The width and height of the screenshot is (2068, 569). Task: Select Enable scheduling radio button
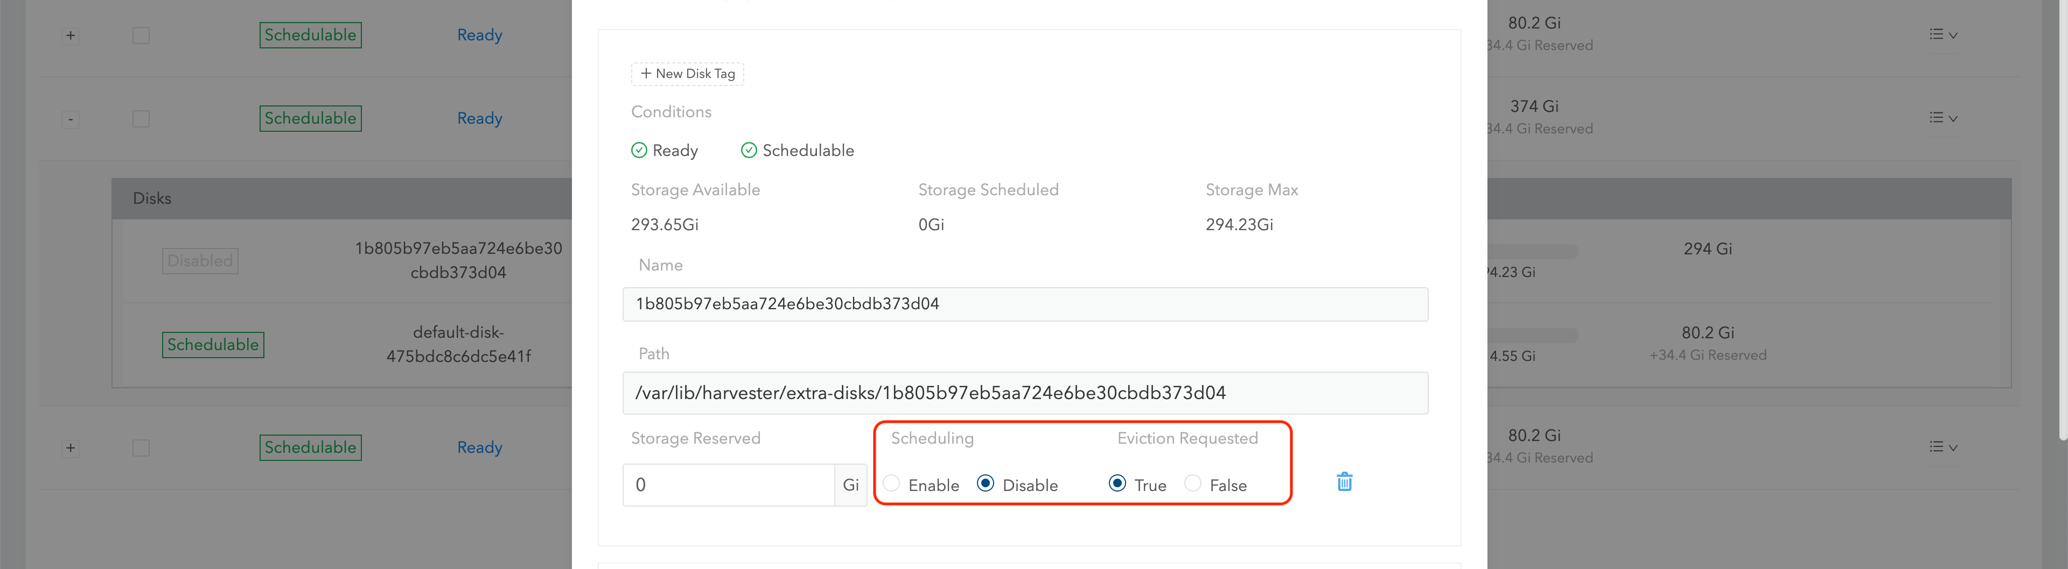coord(891,484)
